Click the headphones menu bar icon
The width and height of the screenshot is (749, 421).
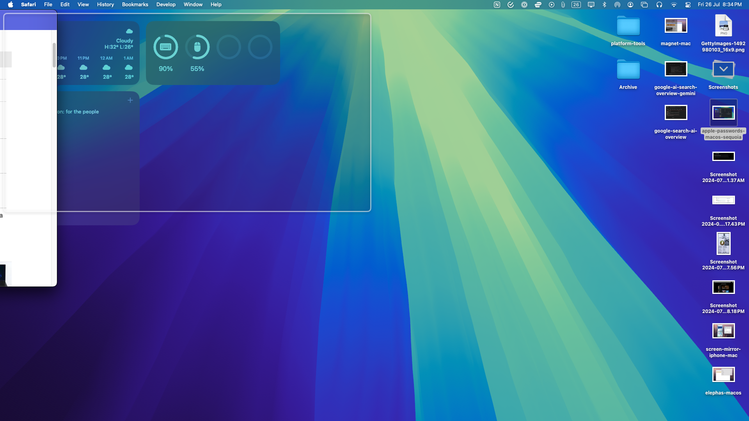pos(659,5)
